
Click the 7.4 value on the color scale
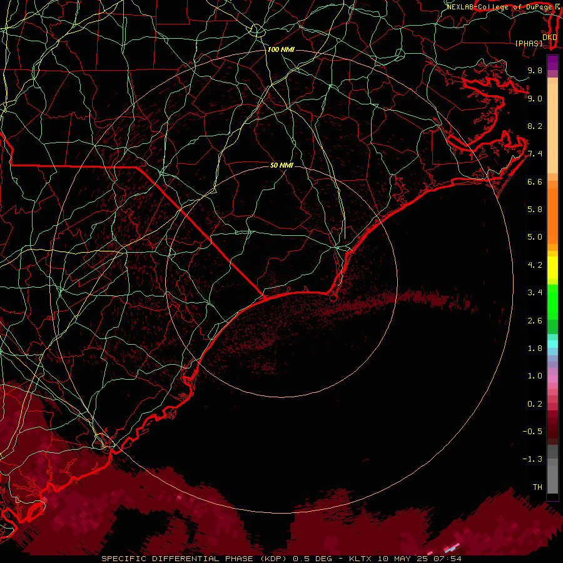pyautogui.click(x=535, y=154)
